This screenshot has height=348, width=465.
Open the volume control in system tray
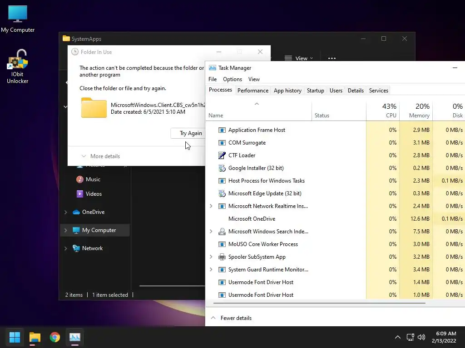pyautogui.click(x=421, y=337)
